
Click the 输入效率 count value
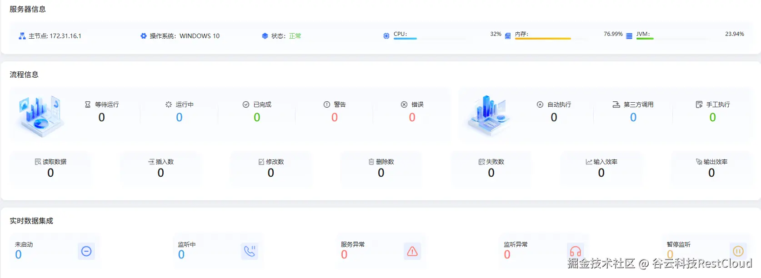click(601, 173)
